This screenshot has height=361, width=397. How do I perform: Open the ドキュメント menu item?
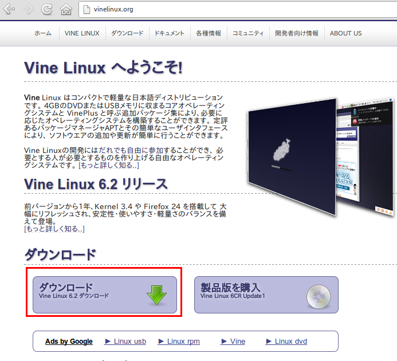point(170,33)
